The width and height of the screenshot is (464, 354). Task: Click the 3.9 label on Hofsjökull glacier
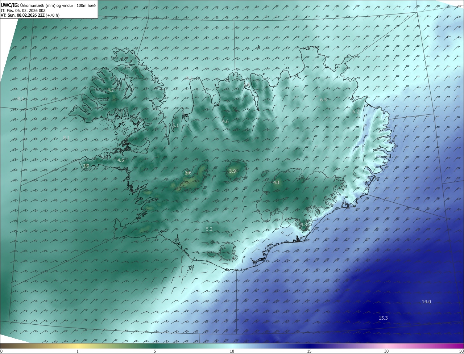(232, 171)
